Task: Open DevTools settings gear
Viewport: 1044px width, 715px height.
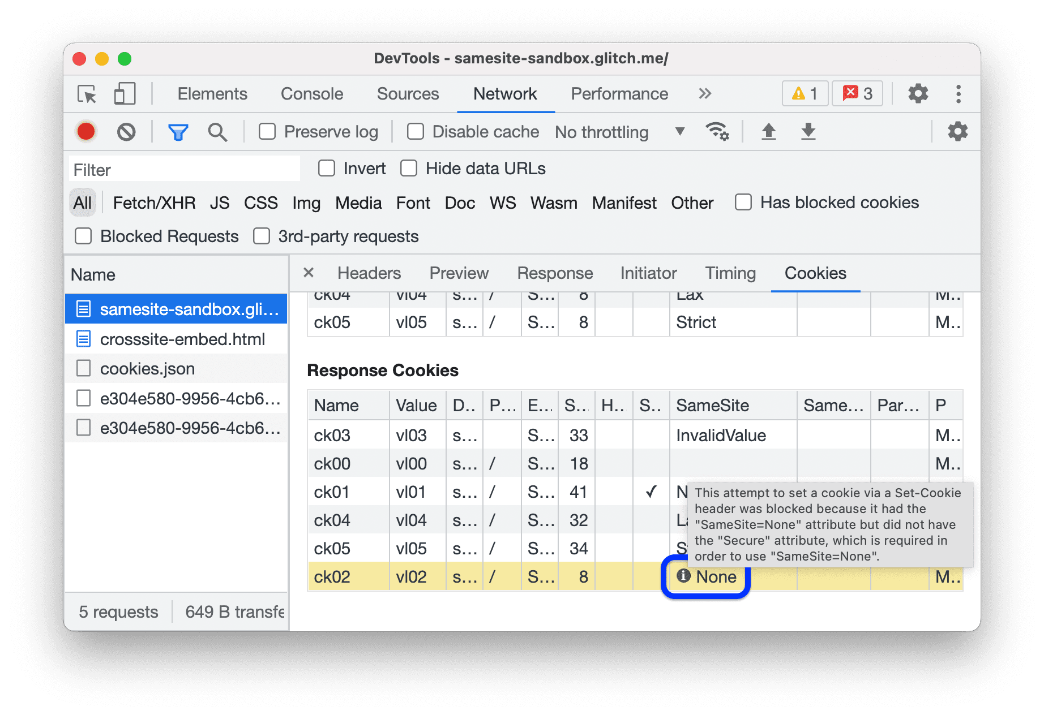Action: [918, 93]
